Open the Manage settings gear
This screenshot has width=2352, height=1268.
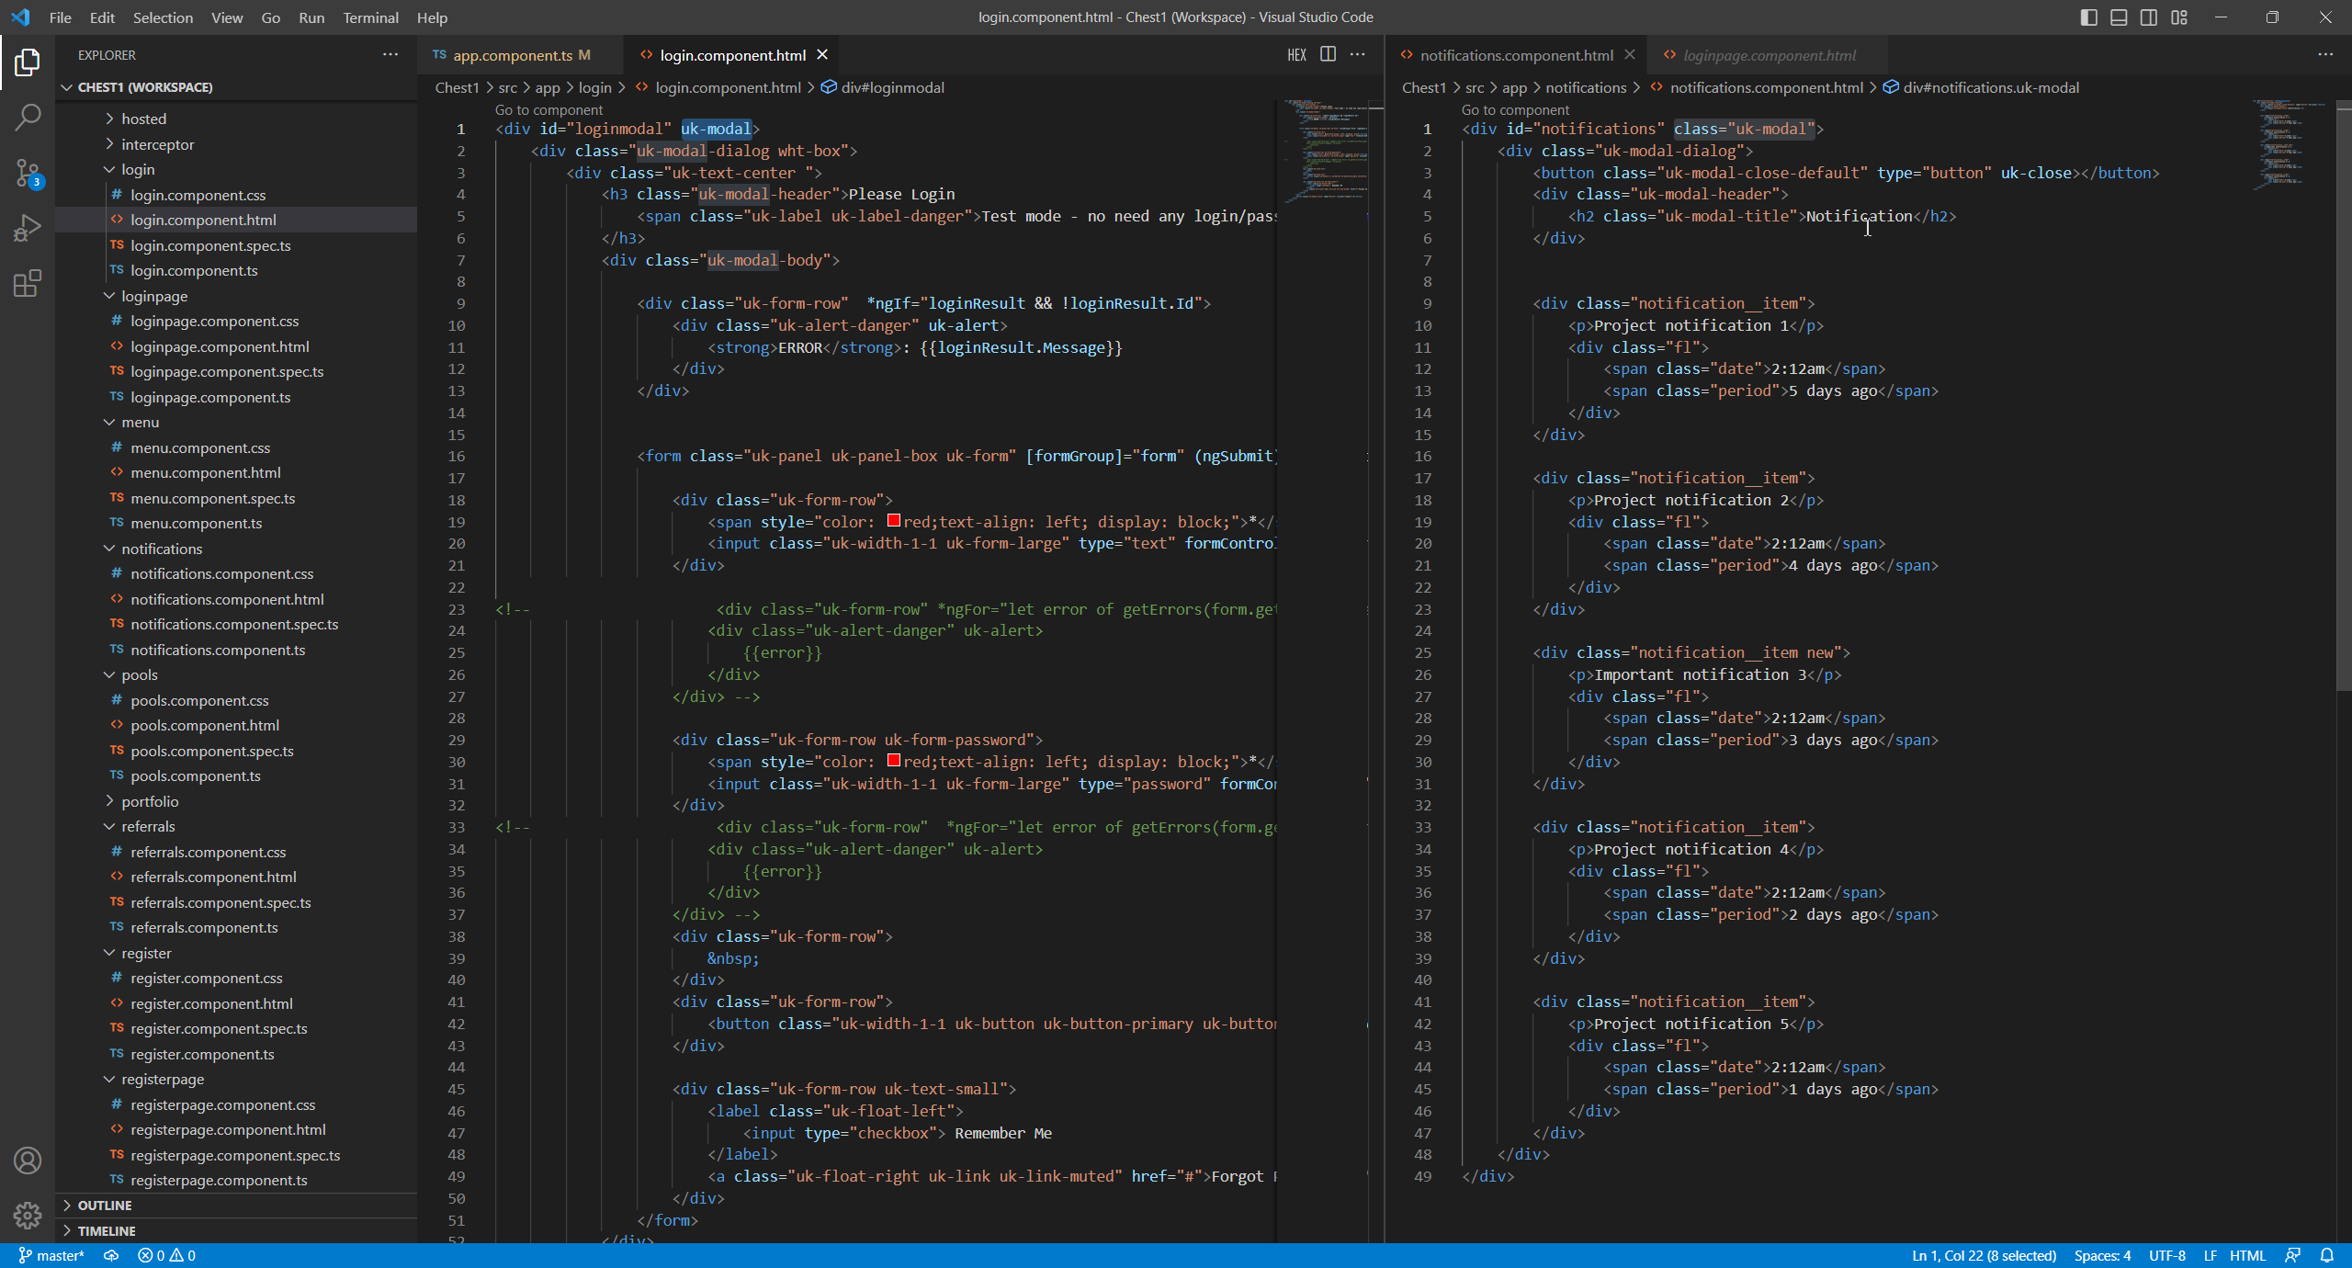[x=28, y=1215]
